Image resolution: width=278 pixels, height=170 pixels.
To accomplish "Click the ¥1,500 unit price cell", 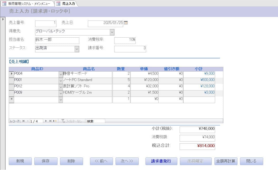I will [x=145, y=93].
